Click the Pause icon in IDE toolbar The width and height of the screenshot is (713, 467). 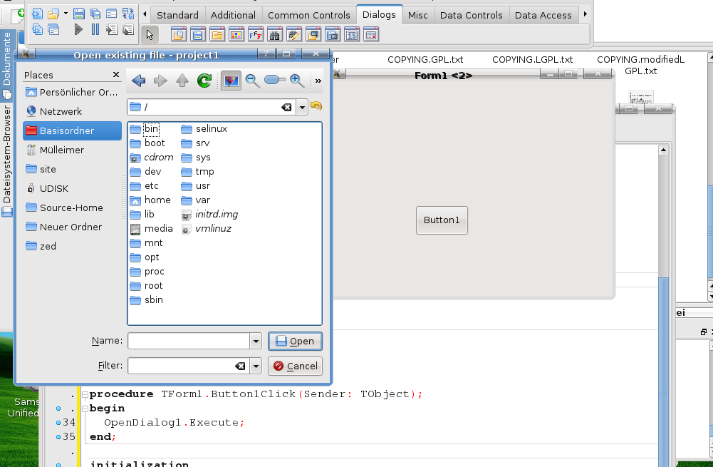[x=95, y=29]
